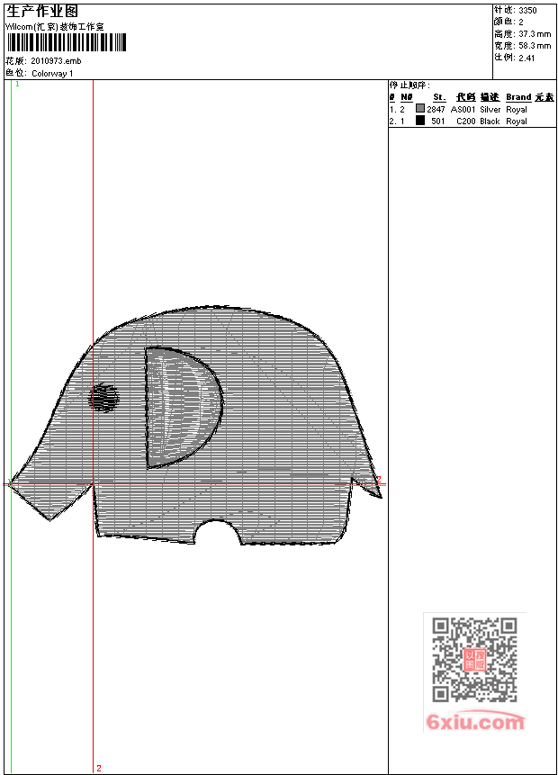This screenshot has height=775, width=558.
Task: Select the Silver color swatch
Action: pyautogui.click(x=419, y=109)
